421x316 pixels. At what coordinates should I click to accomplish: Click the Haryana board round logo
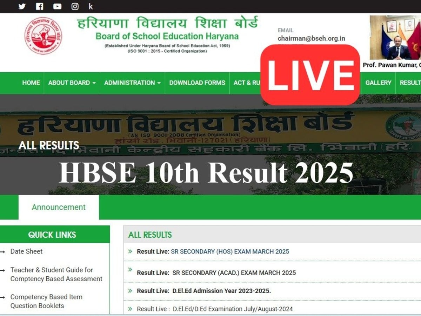coord(43,35)
